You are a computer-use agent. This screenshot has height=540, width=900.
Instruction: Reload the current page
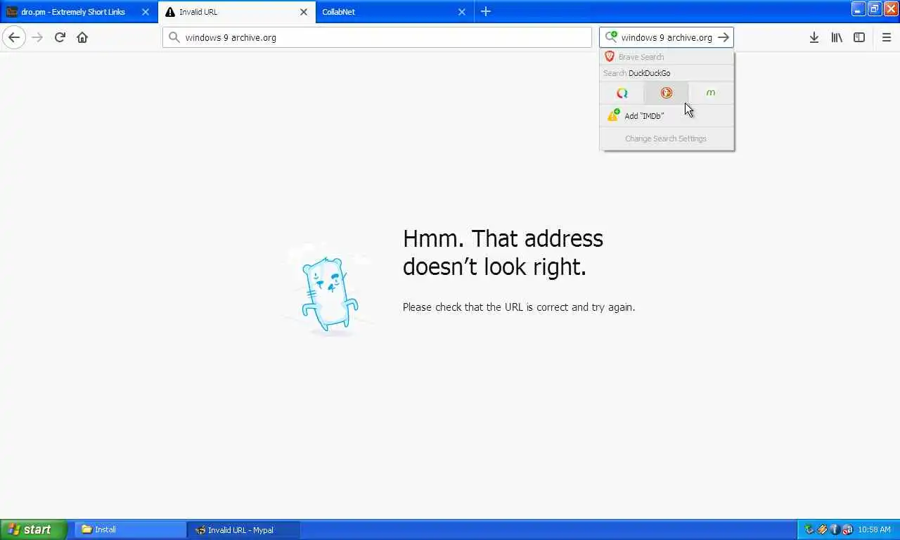(x=60, y=37)
